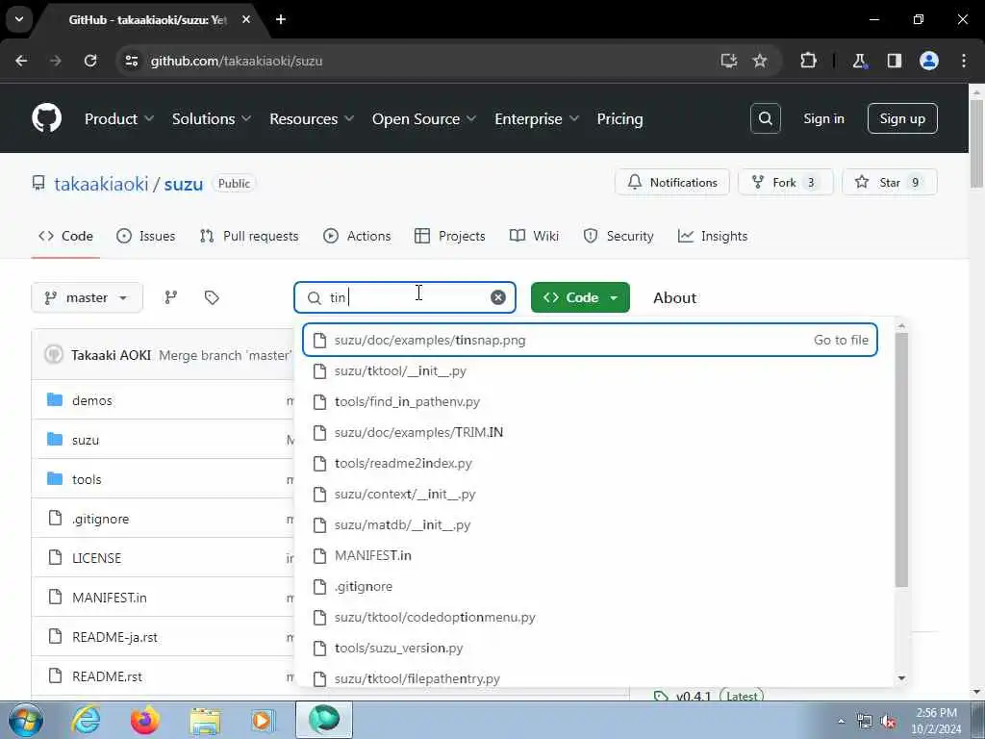Open the Chrome three-dot menu

(964, 61)
